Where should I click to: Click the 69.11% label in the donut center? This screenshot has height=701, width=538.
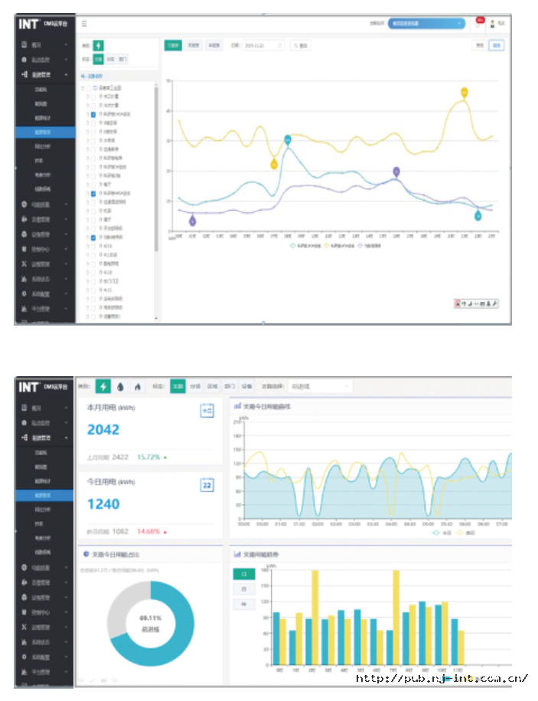tap(151, 617)
